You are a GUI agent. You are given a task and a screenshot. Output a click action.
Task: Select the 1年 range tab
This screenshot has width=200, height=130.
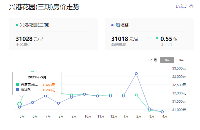pyautogui.click(x=167, y=60)
